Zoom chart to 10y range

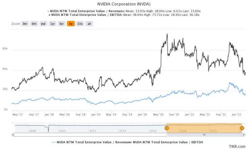(x=80, y=24)
